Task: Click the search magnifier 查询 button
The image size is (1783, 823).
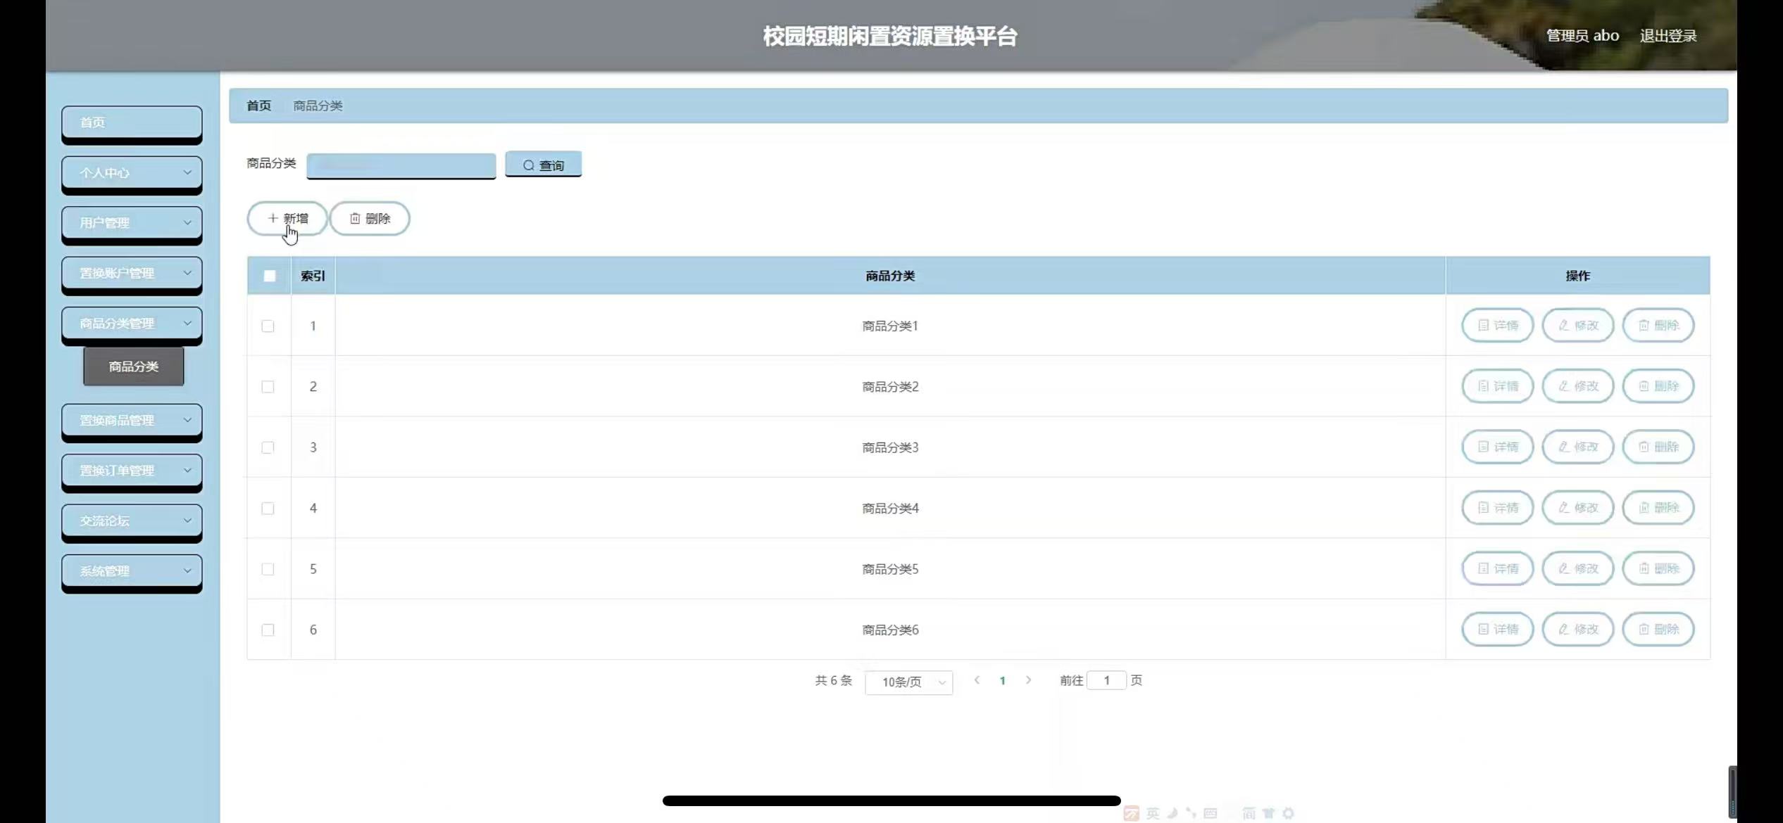Action: [x=543, y=165]
